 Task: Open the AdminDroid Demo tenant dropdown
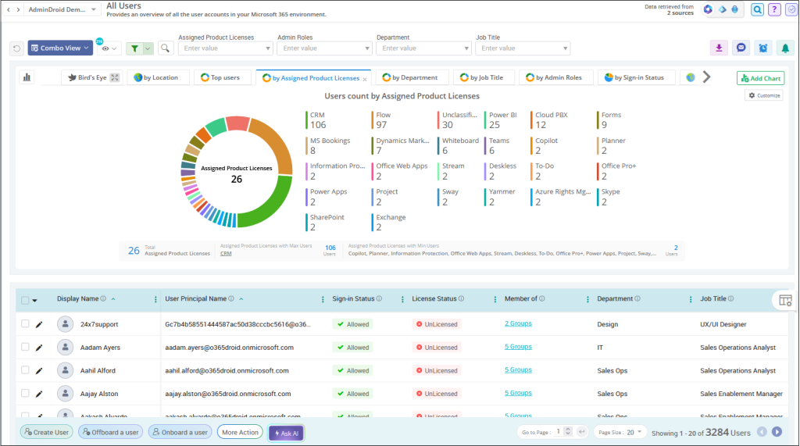(x=62, y=9)
